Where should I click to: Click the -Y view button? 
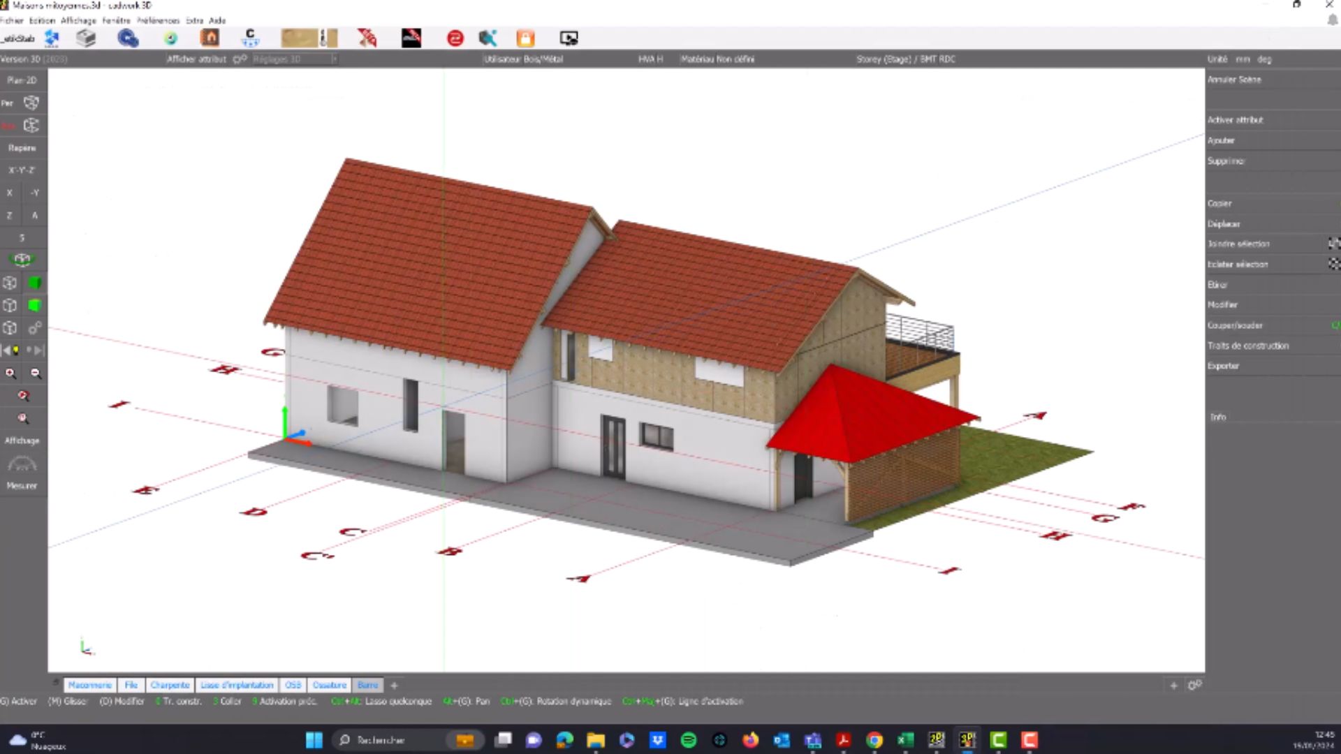pyautogui.click(x=35, y=193)
